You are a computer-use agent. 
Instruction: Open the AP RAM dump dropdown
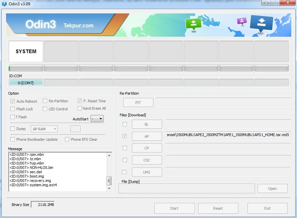pos(44,129)
